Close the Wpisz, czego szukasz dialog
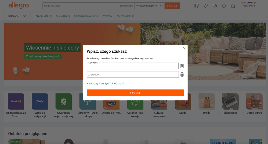The image size is (268, 144). (184, 48)
